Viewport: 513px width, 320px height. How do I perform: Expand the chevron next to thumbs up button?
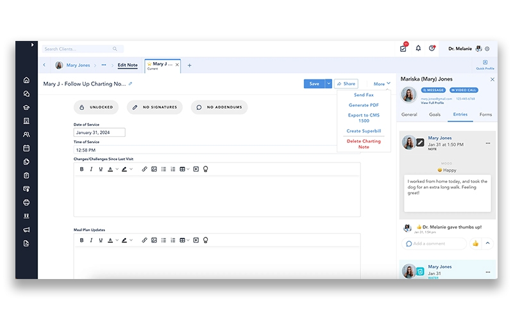(x=487, y=243)
